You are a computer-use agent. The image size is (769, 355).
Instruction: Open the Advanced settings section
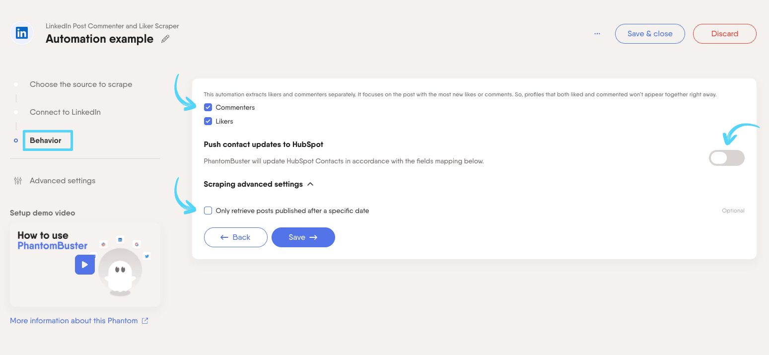tap(63, 181)
